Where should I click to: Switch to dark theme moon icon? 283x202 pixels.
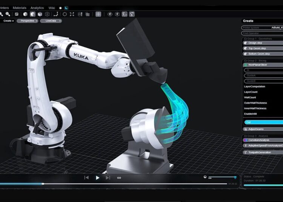click(x=66, y=8)
